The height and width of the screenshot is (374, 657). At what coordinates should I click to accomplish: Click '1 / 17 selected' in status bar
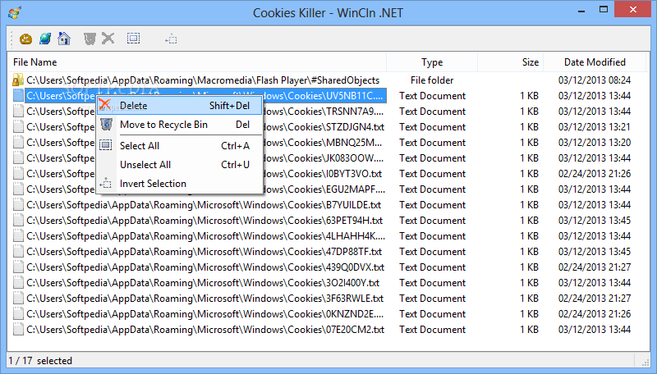click(x=40, y=361)
